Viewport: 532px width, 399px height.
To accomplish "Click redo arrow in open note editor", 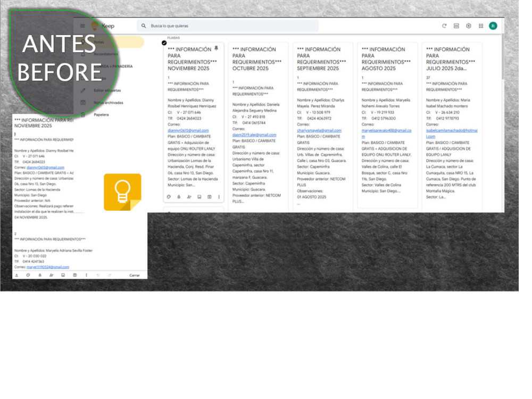I will [110, 275].
